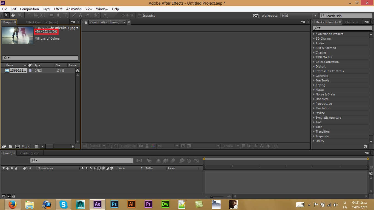This screenshot has height=210, width=374.
Task: Open the Workspace Mhd dropdown
Action: pos(299,16)
